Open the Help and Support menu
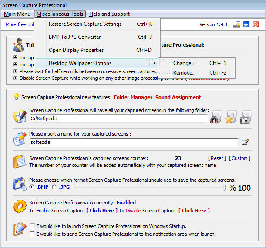Screen dimensions: 266x248 click(109, 14)
